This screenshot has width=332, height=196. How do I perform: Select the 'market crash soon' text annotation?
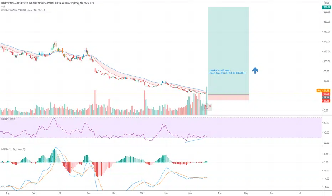pyautogui.click(x=220, y=70)
